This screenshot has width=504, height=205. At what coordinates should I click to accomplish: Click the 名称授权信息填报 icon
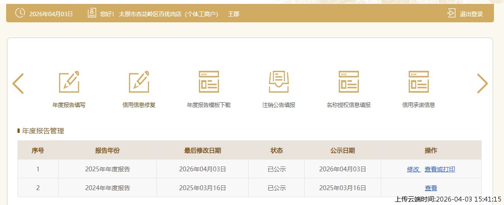349,82
